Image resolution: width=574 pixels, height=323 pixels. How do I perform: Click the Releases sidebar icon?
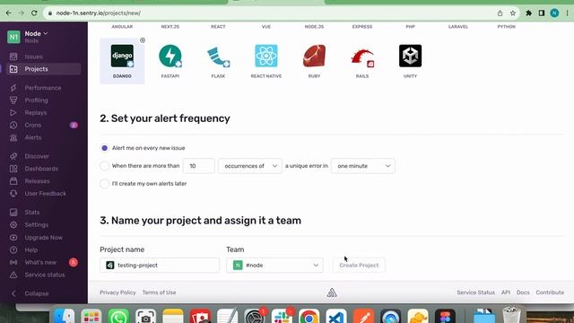(x=13, y=181)
